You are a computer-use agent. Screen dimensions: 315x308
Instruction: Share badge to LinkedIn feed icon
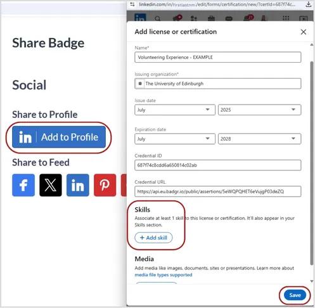pyautogui.click(x=78, y=185)
